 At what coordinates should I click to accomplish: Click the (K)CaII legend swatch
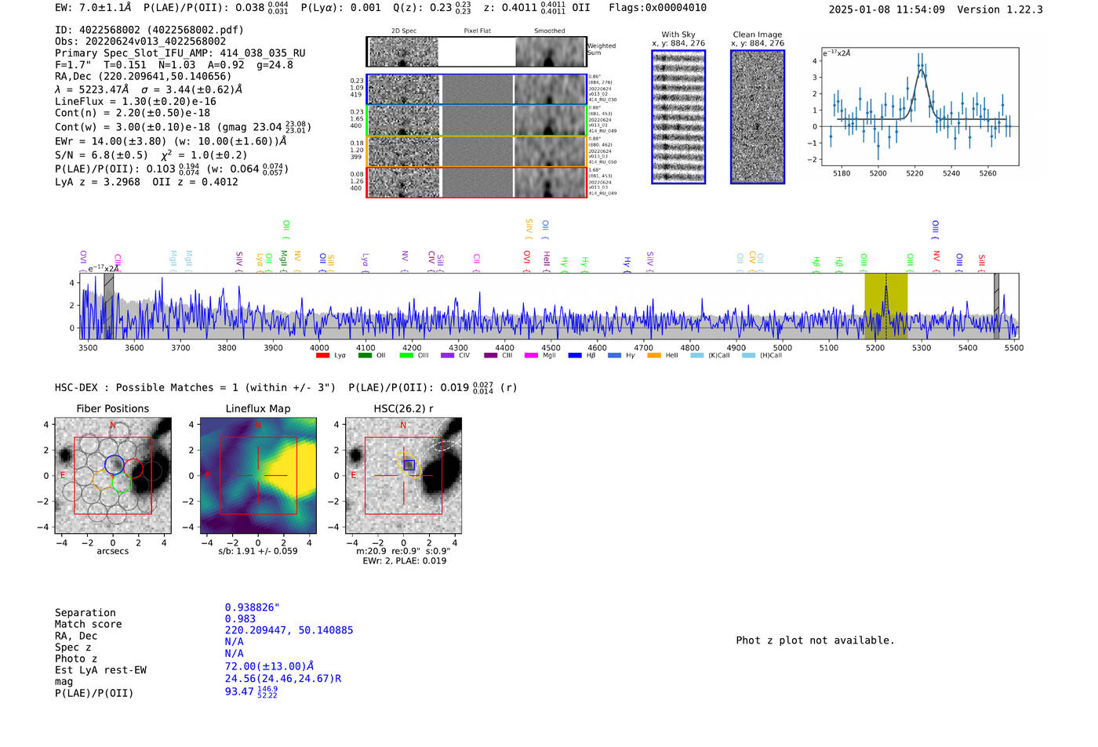(x=696, y=356)
